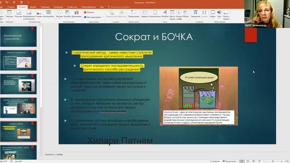Expand the Таблица dropdown arrow
The image size is (290, 163).
click(x=9, y=19)
